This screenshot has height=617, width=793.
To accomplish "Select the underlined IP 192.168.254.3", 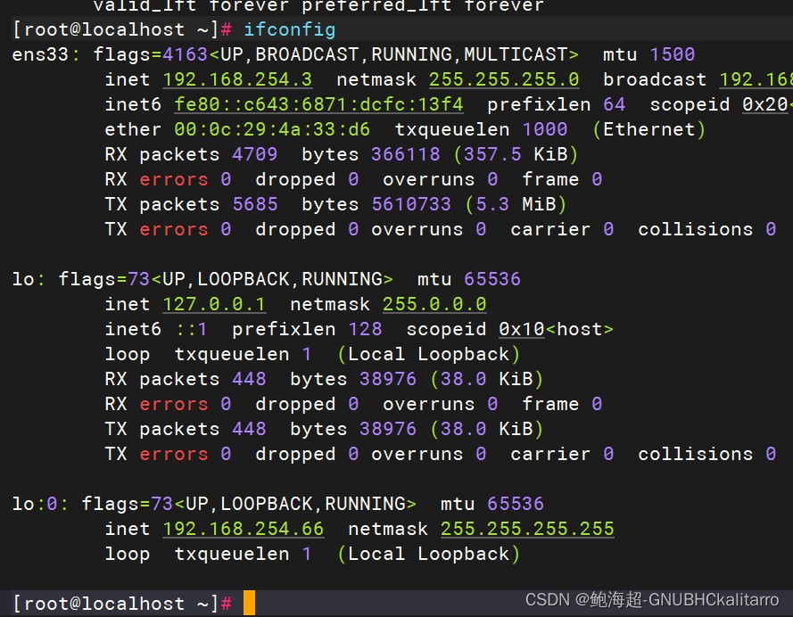I will 237,79.
